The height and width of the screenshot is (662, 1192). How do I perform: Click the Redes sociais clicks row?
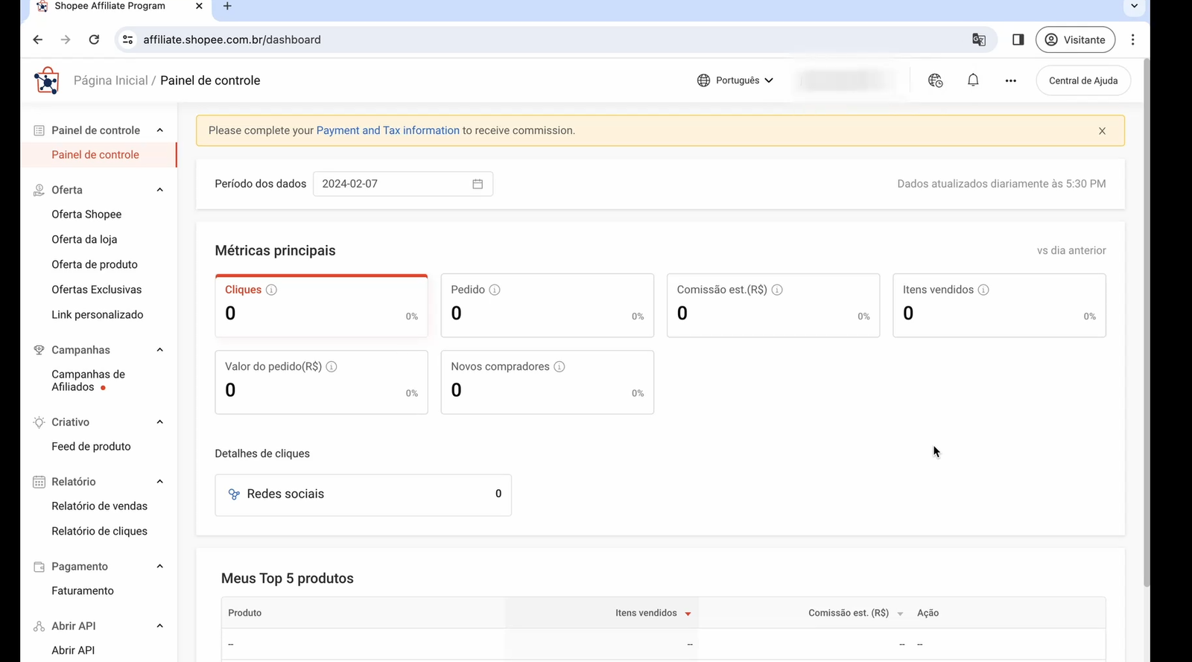363,495
